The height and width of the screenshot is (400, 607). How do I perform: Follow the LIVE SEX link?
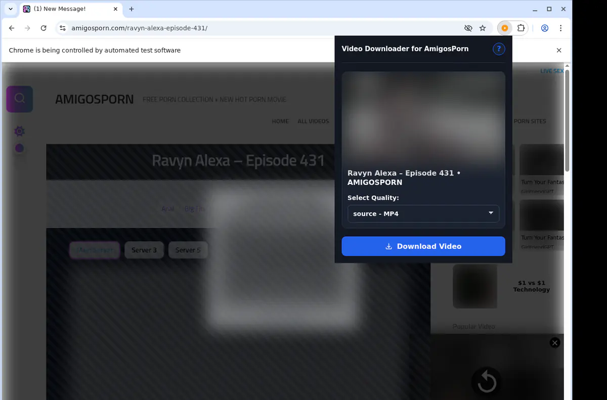(552, 71)
